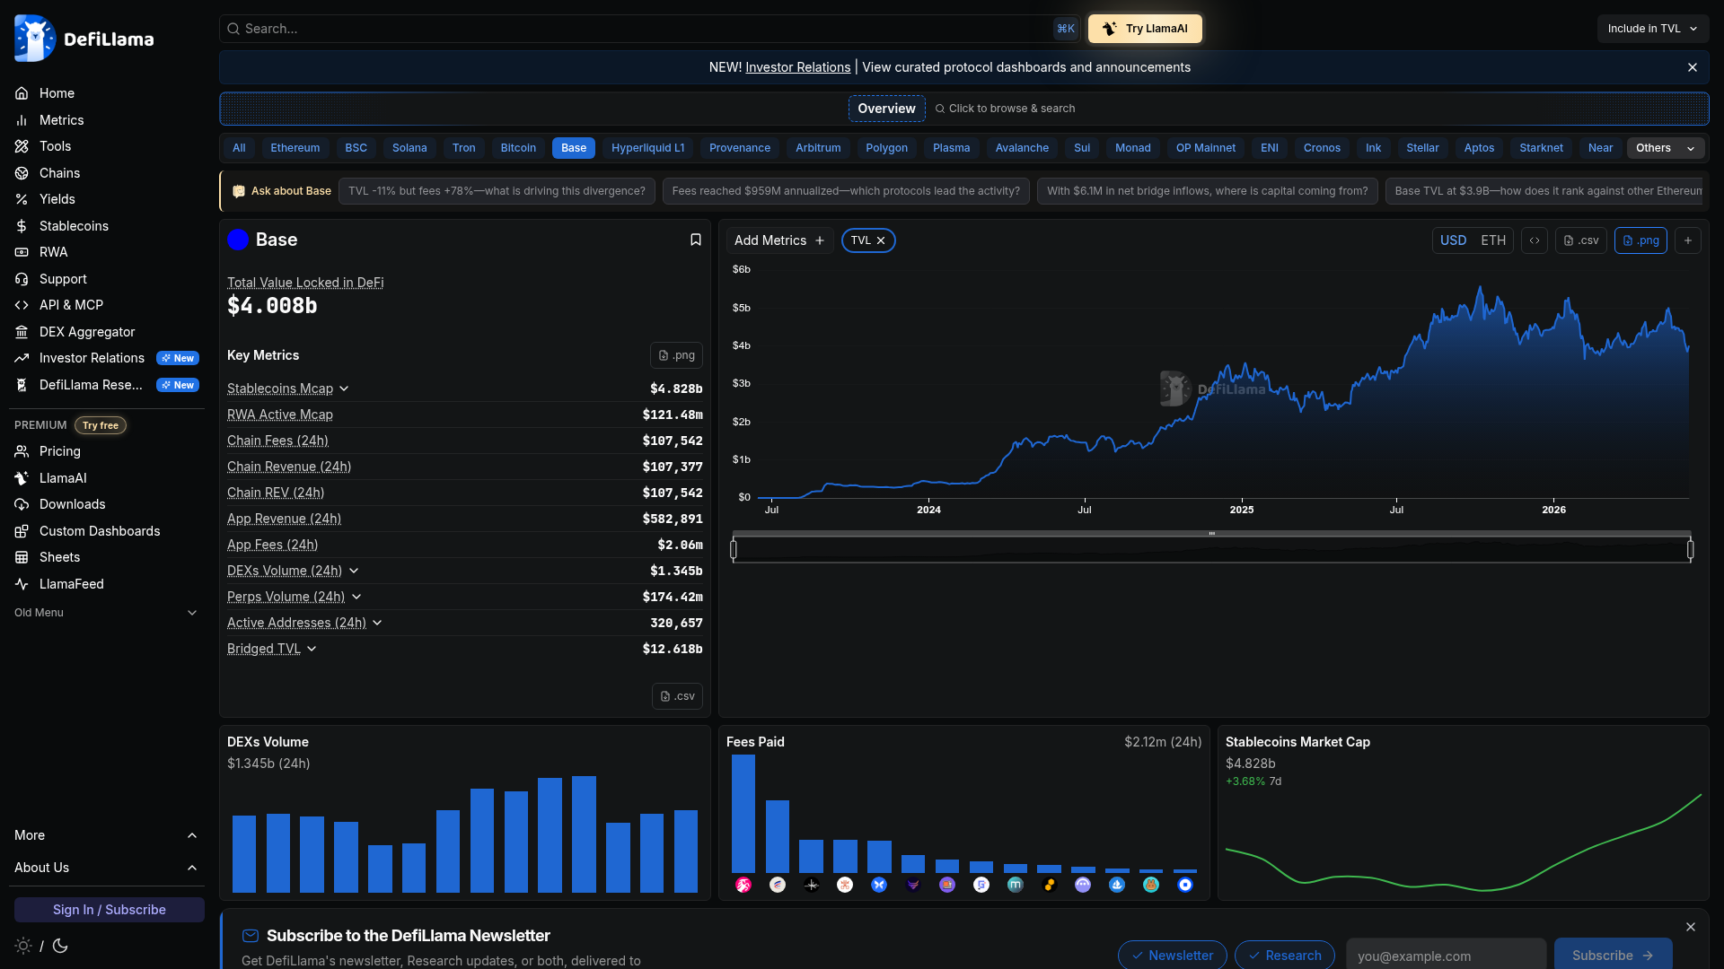Expand the Old Menu section
The width and height of the screenshot is (1724, 969).
click(x=107, y=613)
